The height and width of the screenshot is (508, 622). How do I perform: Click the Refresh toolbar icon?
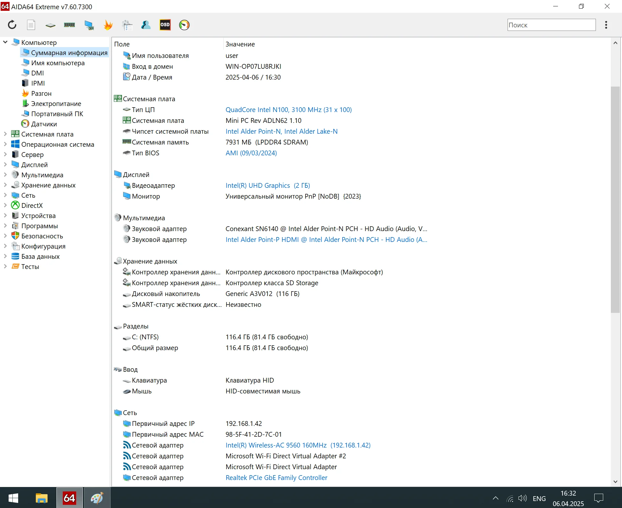tap(12, 25)
